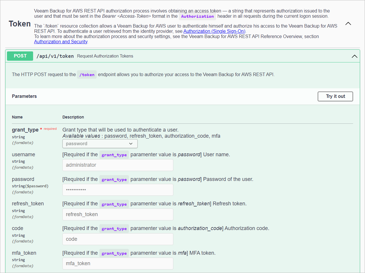The height and width of the screenshot is (273, 365).
Task: Click the green POST method badge
Action: (x=20, y=56)
